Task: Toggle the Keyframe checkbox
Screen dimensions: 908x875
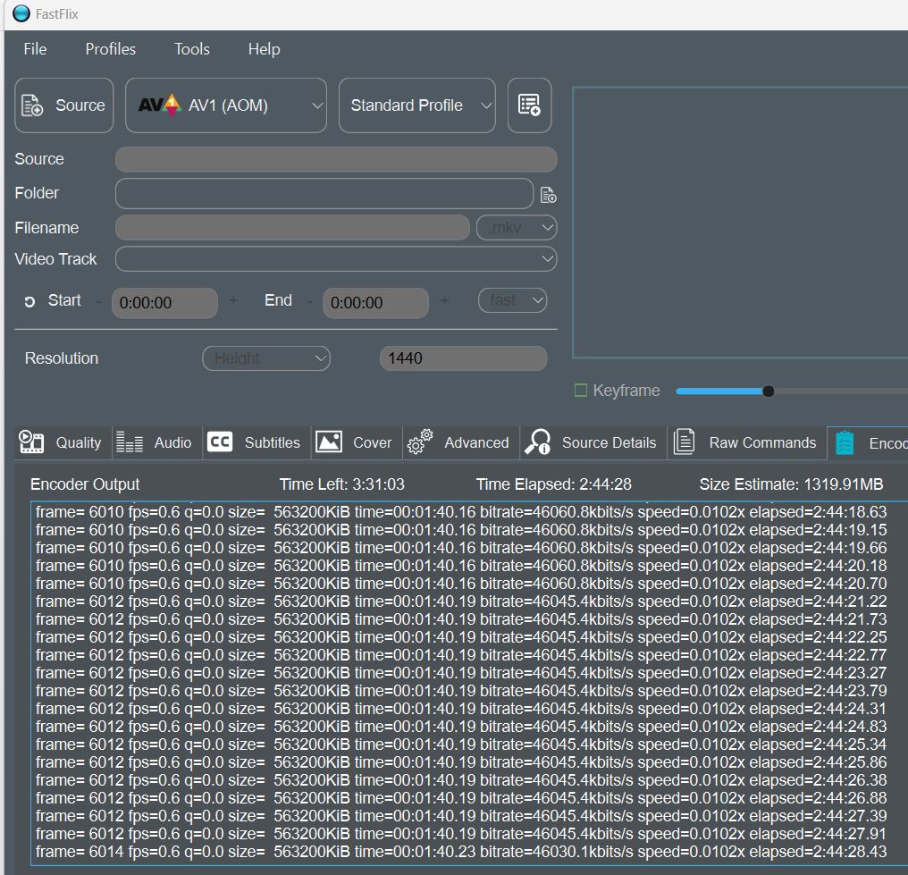Action: point(581,391)
